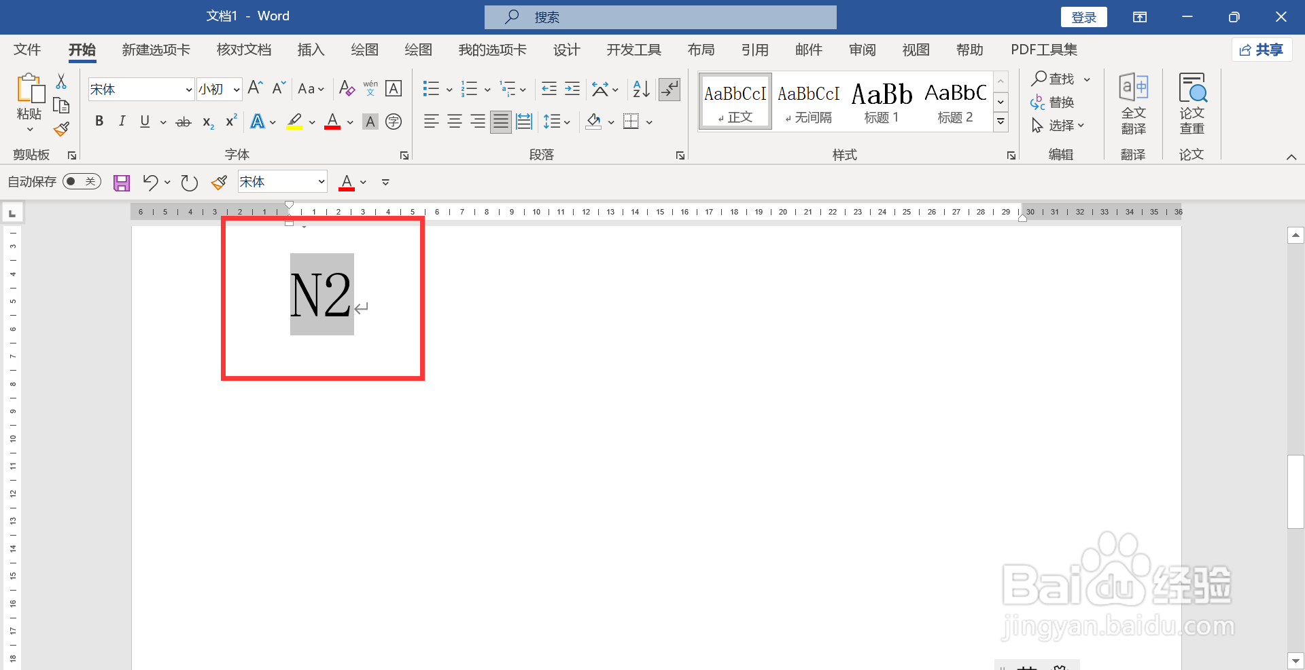The image size is (1305, 670).
Task: Apply red font color in ribbon
Action: tap(332, 122)
